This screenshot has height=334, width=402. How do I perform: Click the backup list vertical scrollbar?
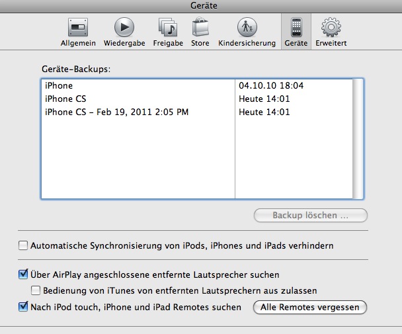coord(358,139)
